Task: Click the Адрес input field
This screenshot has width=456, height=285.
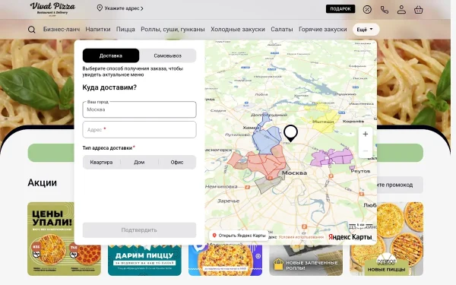Action: [x=139, y=130]
